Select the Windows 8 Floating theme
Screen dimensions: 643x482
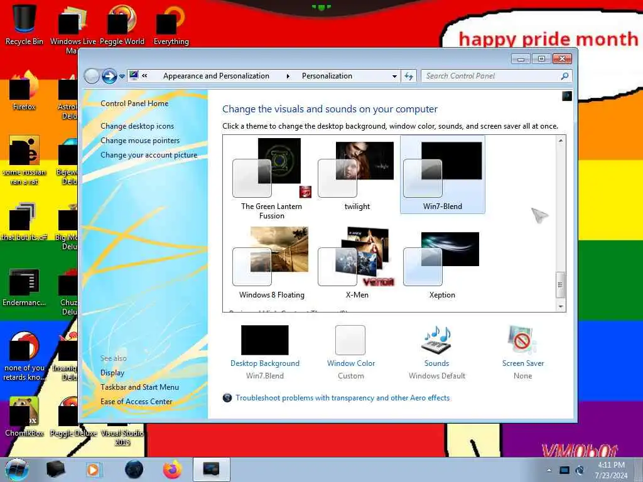[271, 263]
